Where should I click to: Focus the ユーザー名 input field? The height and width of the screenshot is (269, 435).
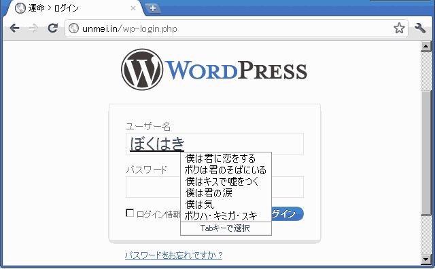[x=215, y=144]
